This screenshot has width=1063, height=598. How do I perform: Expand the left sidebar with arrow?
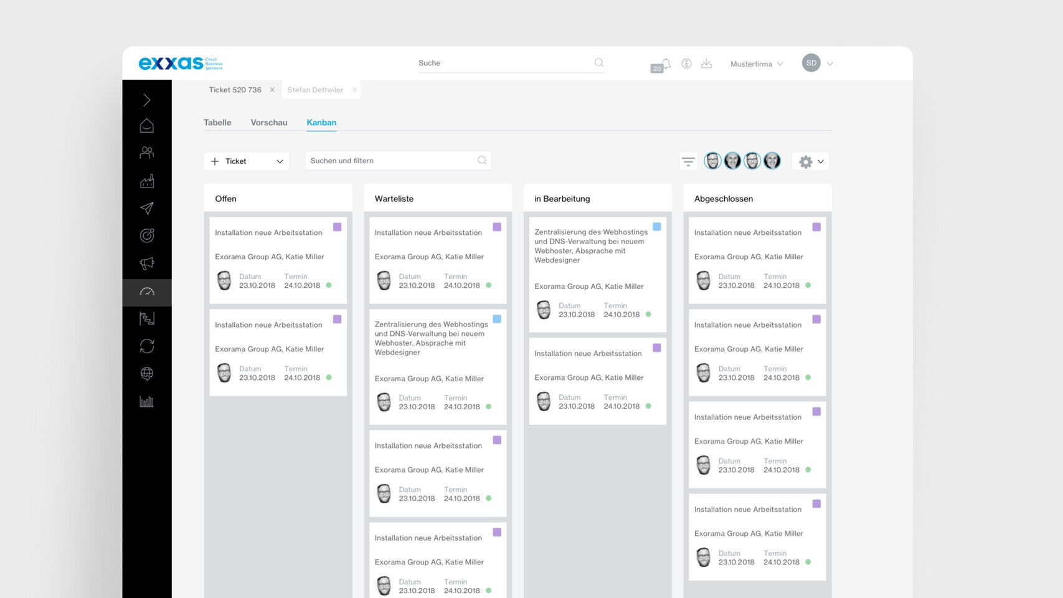coord(147,100)
